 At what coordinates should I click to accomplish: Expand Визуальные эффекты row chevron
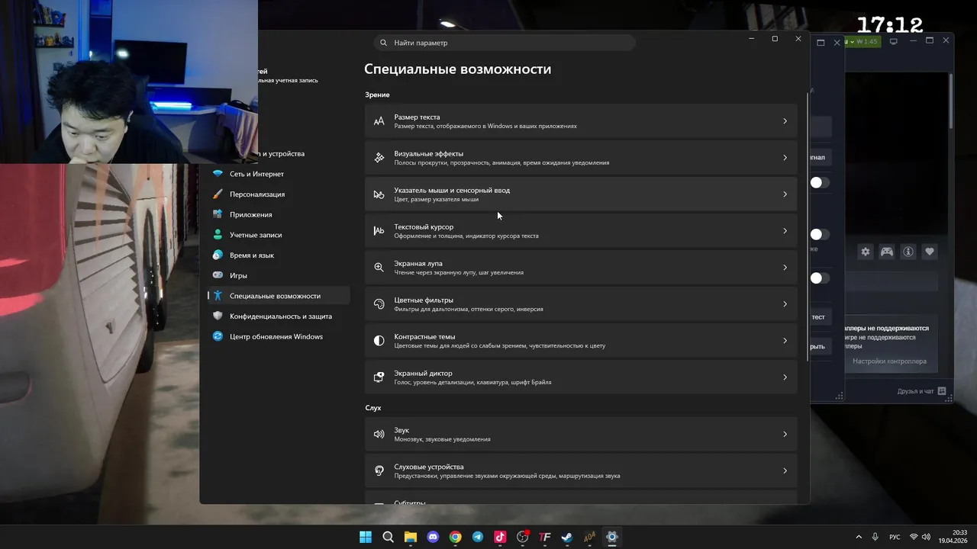[x=785, y=158]
